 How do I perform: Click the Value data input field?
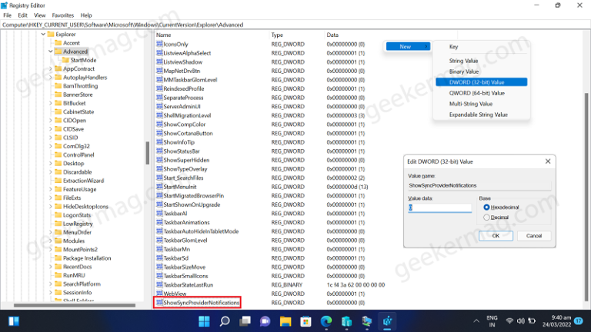click(439, 207)
